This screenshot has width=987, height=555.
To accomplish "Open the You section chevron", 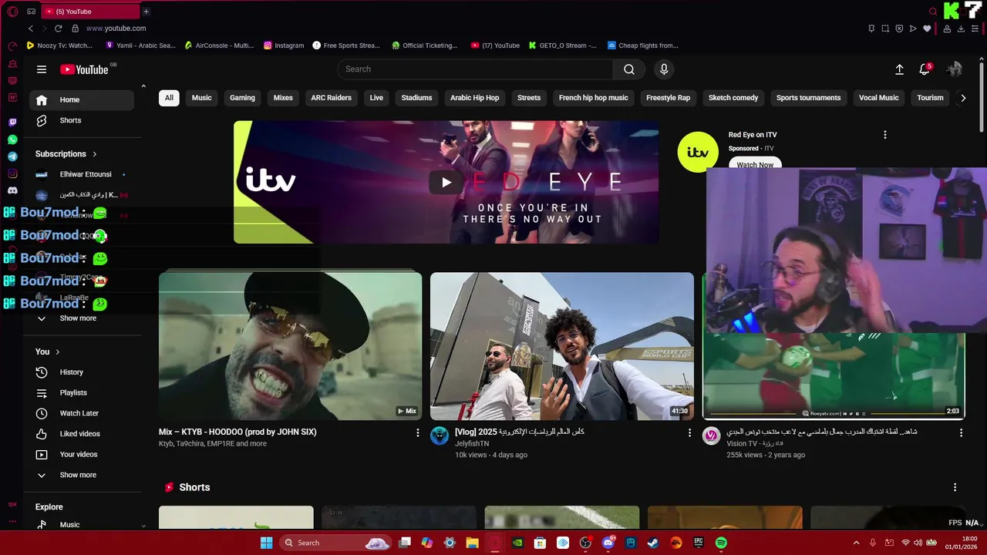I will [57, 352].
